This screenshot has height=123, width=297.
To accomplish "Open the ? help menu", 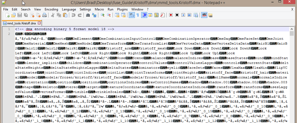I will pyautogui.click(x=148, y=9).
